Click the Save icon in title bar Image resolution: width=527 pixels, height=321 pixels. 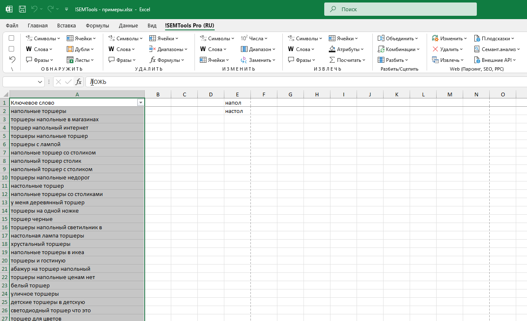22,9
